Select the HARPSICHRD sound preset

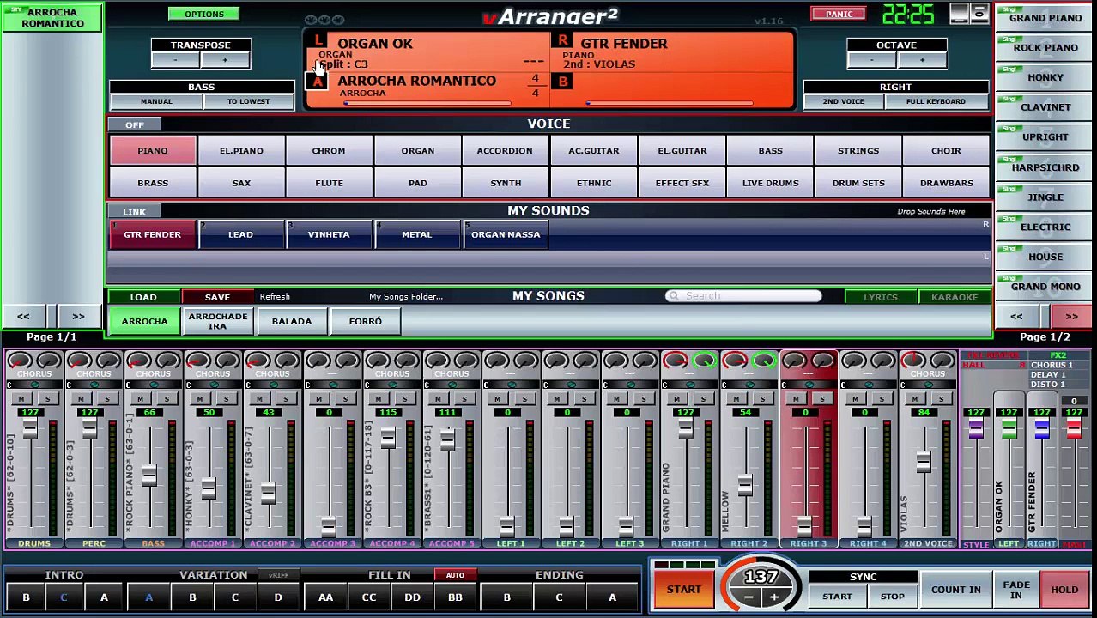click(x=1045, y=167)
